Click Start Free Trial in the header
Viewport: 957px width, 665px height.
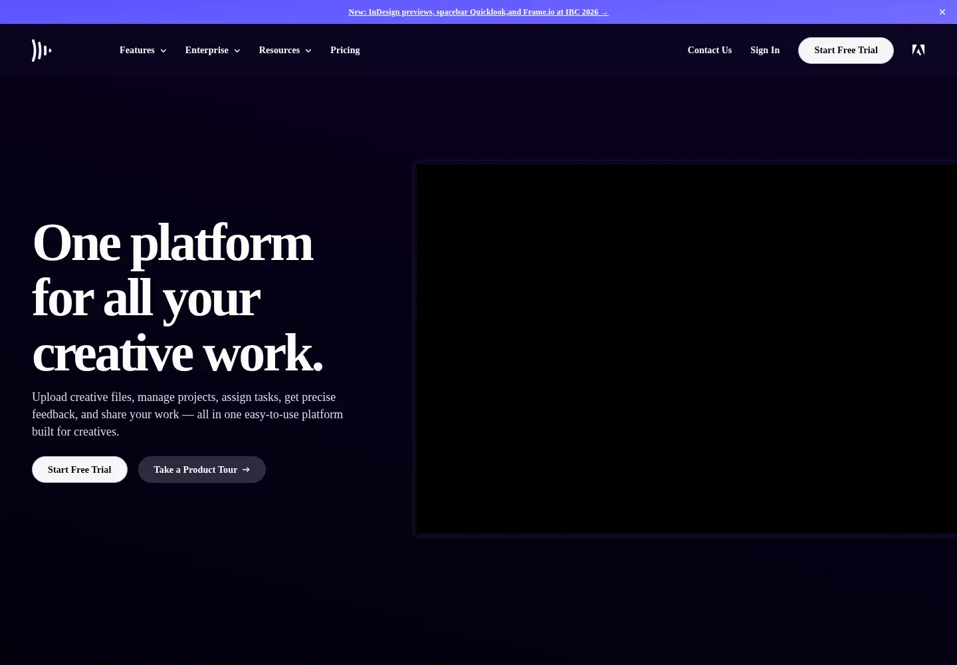click(846, 51)
